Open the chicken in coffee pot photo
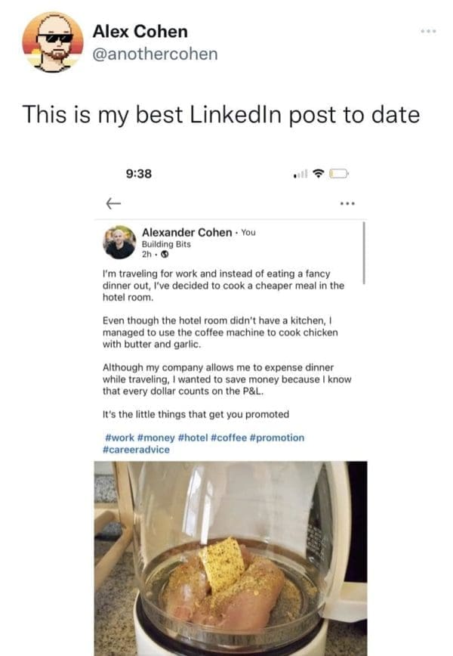The width and height of the screenshot is (453, 656). pos(230,558)
